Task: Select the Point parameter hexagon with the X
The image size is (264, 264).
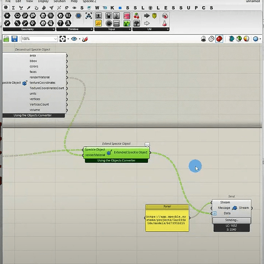Action: coord(7,16)
